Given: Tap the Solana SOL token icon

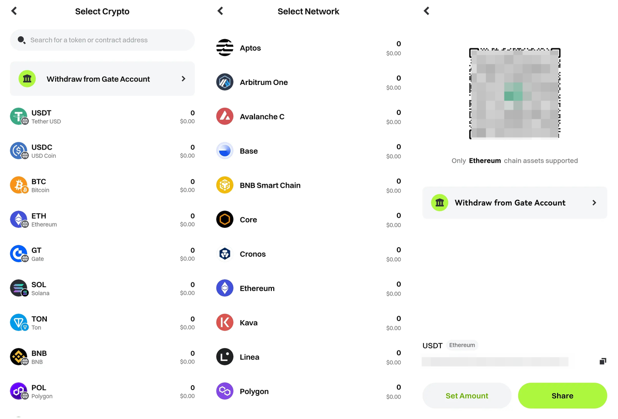Looking at the screenshot, I should coord(19,288).
